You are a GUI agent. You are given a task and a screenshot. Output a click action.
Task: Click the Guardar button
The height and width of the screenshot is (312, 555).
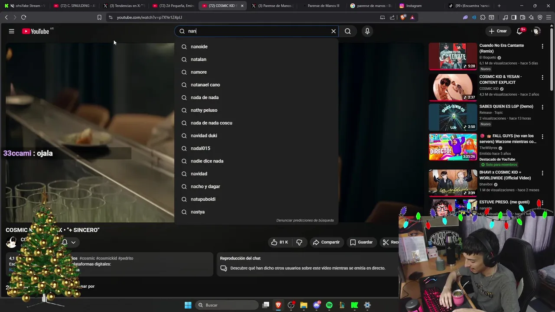[361, 242]
